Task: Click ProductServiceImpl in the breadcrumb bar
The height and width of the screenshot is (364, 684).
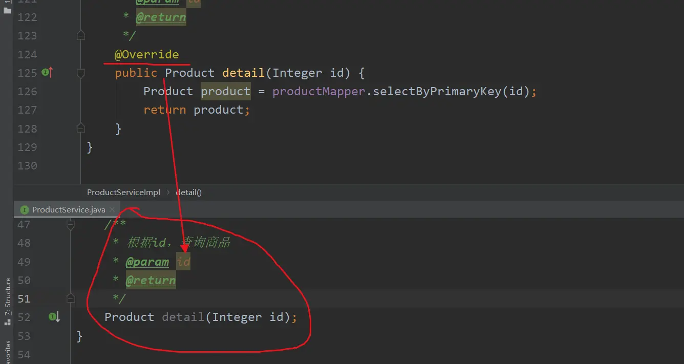Action: tap(123, 192)
